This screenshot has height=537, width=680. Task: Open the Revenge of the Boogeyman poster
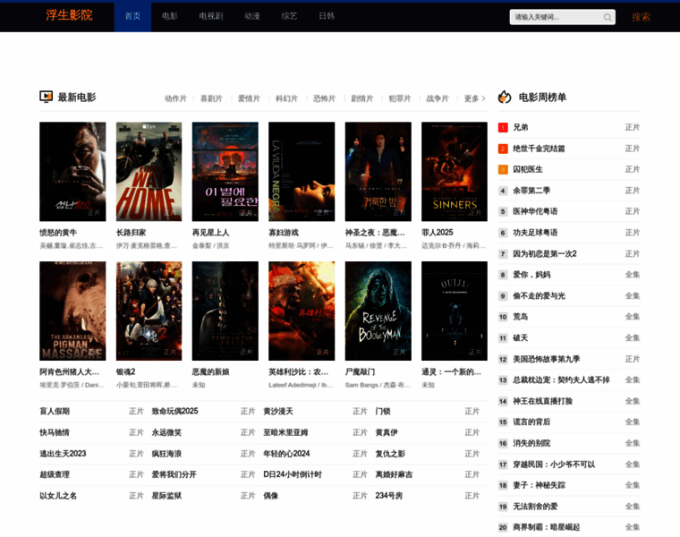click(x=378, y=311)
